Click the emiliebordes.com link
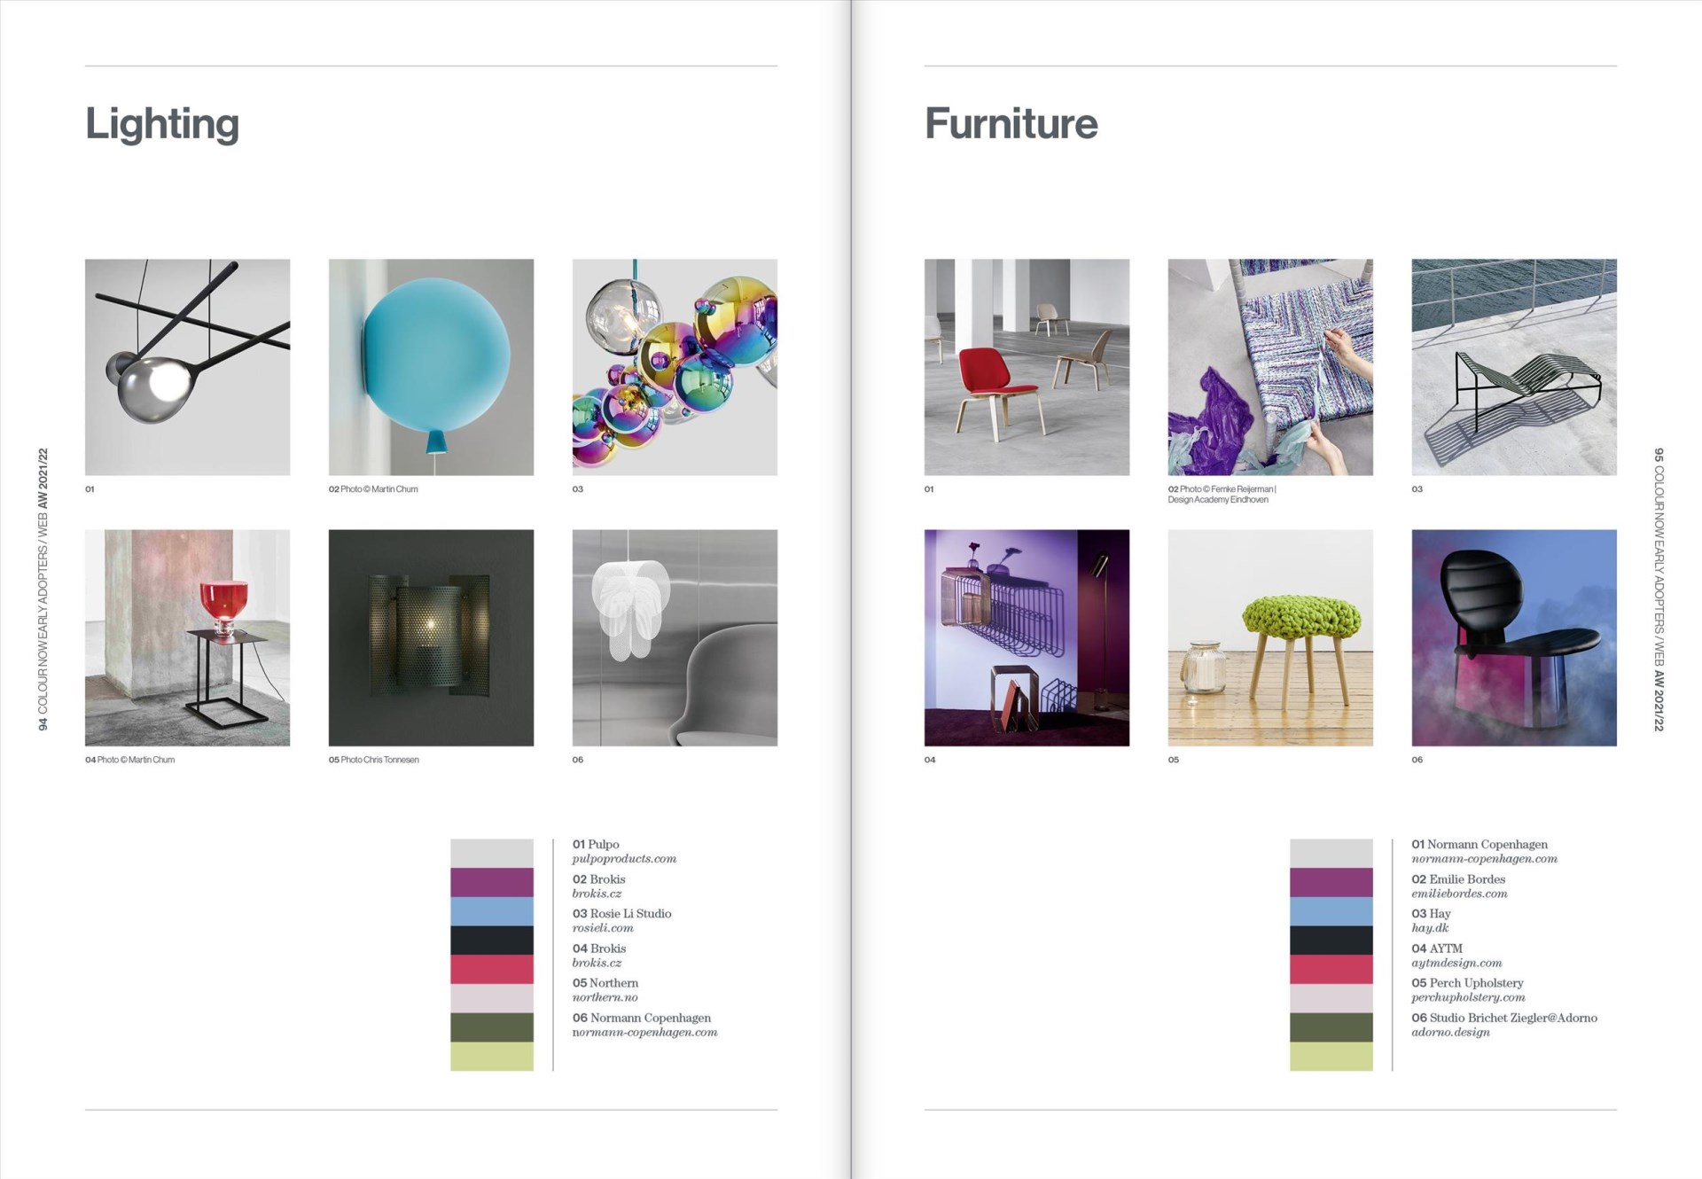Image resolution: width=1702 pixels, height=1179 pixels. pos(1459,894)
